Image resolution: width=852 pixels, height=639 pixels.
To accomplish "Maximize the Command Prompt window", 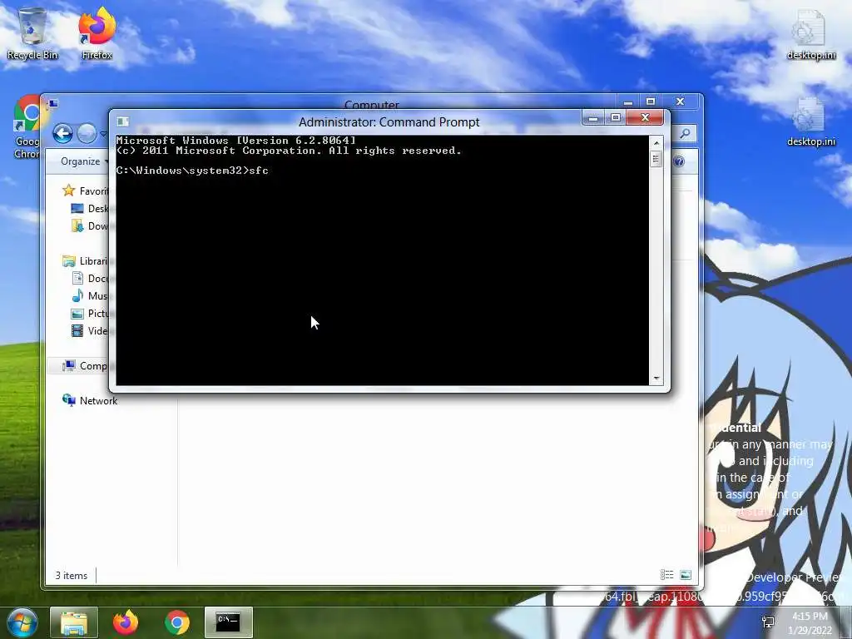I will (x=616, y=117).
